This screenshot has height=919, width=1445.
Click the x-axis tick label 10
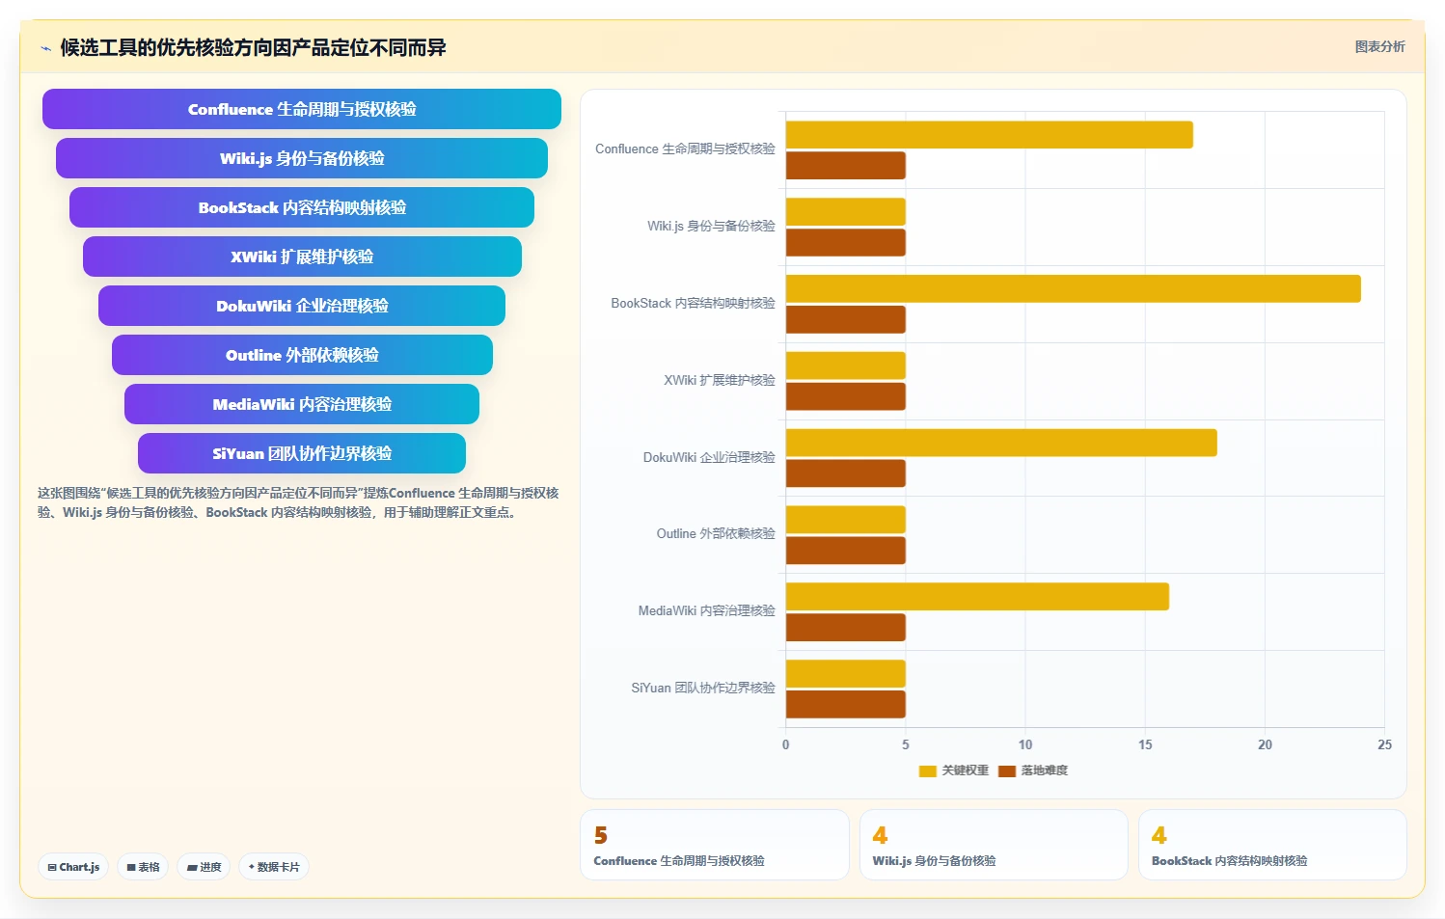tap(1025, 745)
